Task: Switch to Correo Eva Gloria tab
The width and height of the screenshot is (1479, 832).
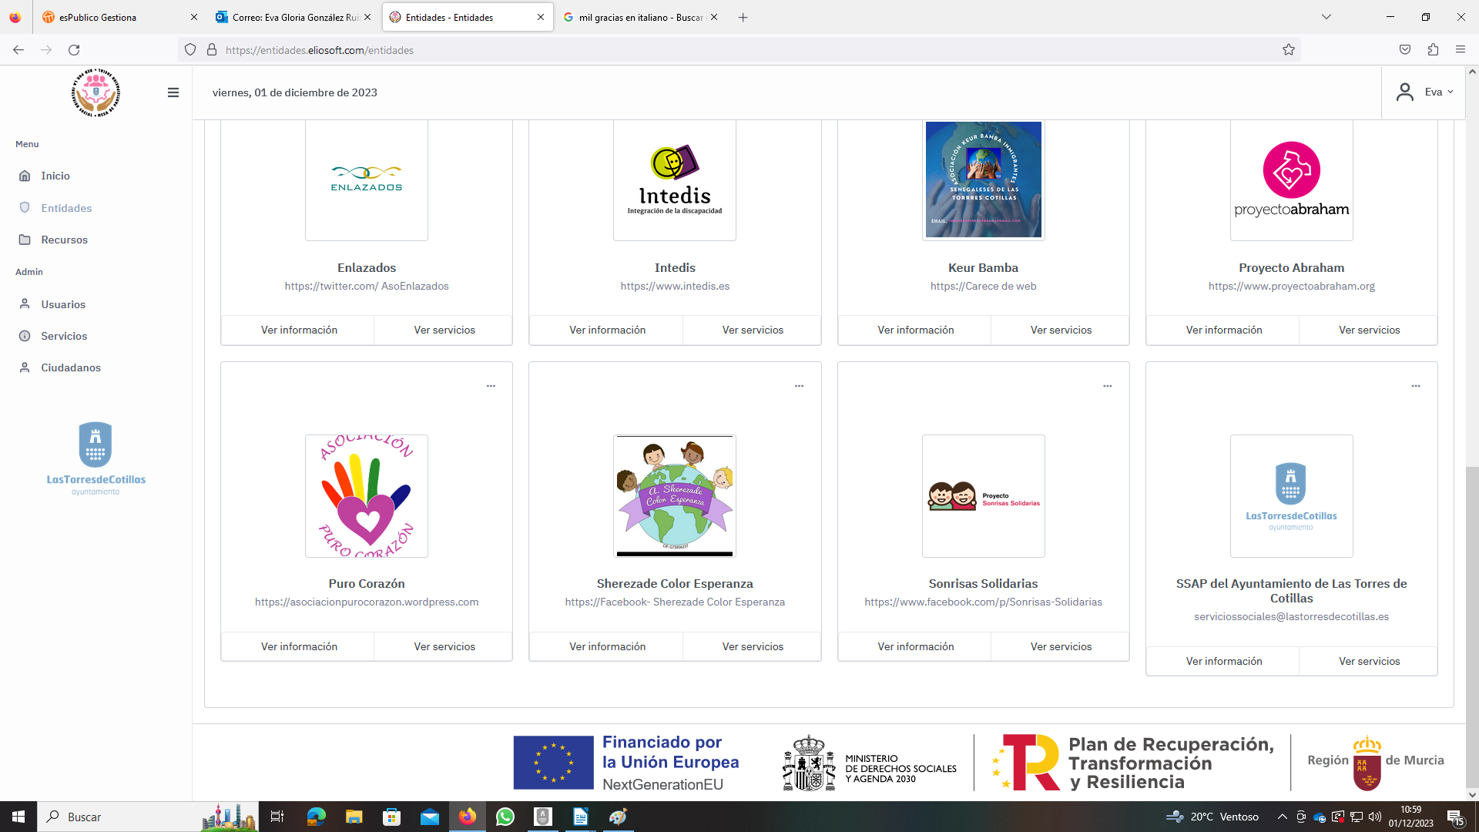Action: tap(294, 17)
